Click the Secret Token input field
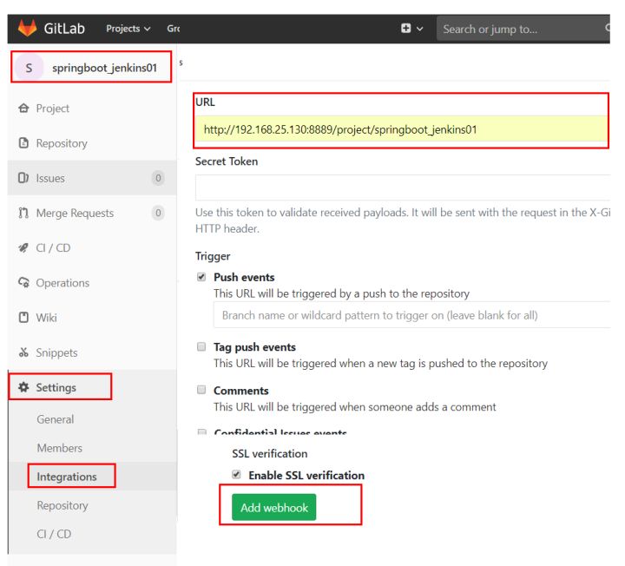This screenshot has height=566, width=625. point(403,188)
